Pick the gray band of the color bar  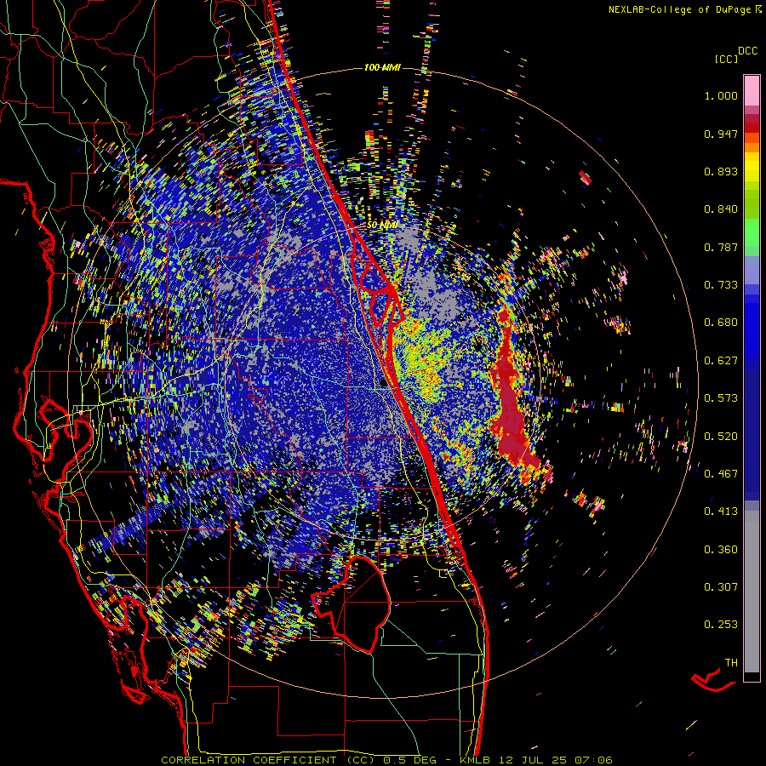752,592
